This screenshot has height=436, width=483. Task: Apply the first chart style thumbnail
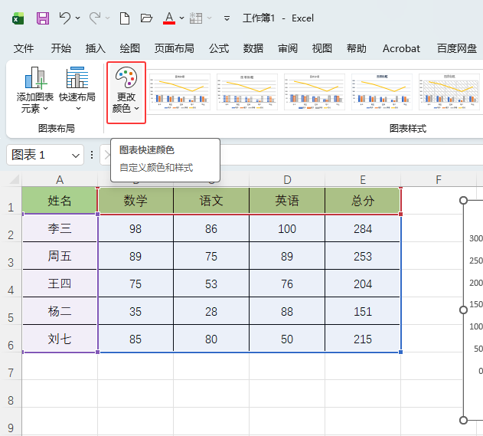pos(180,92)
